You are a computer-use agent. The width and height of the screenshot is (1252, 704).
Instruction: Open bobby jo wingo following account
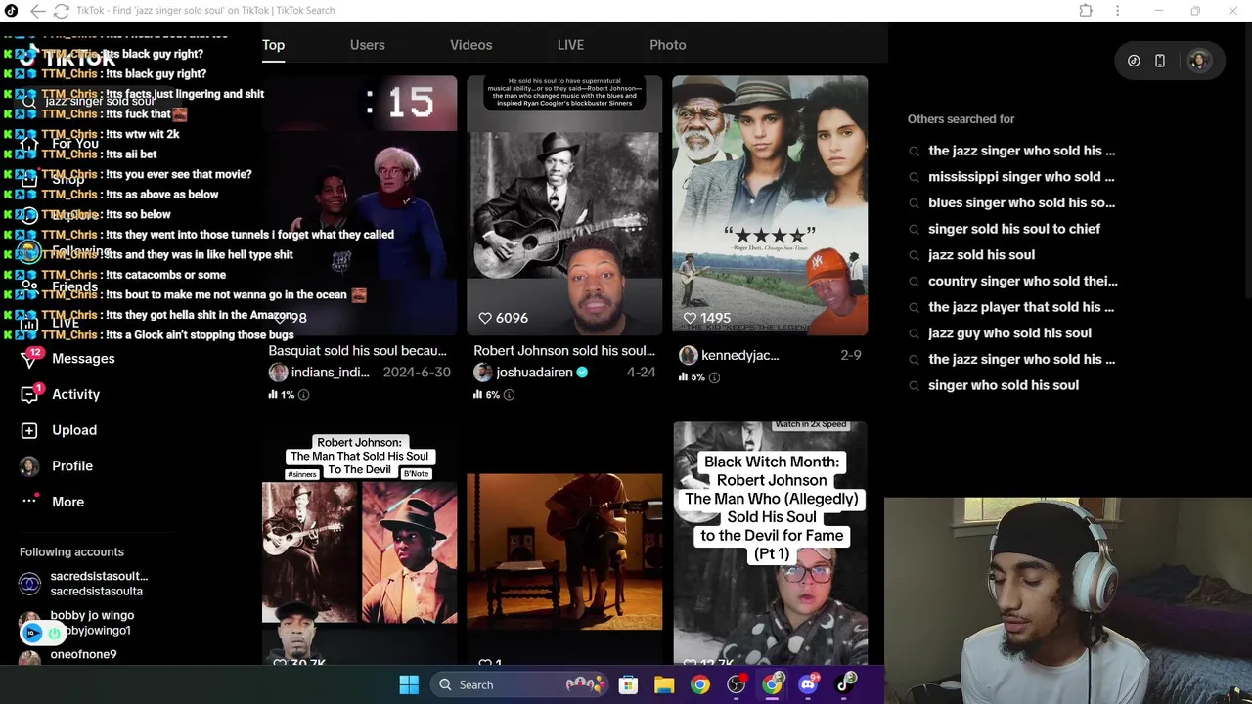(x=78, y=623)
